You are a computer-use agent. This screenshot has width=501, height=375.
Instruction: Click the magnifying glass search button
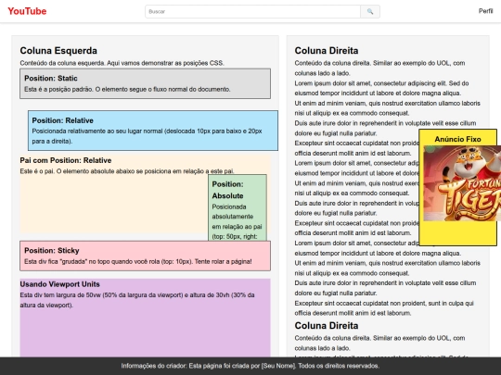pos(370,11)
